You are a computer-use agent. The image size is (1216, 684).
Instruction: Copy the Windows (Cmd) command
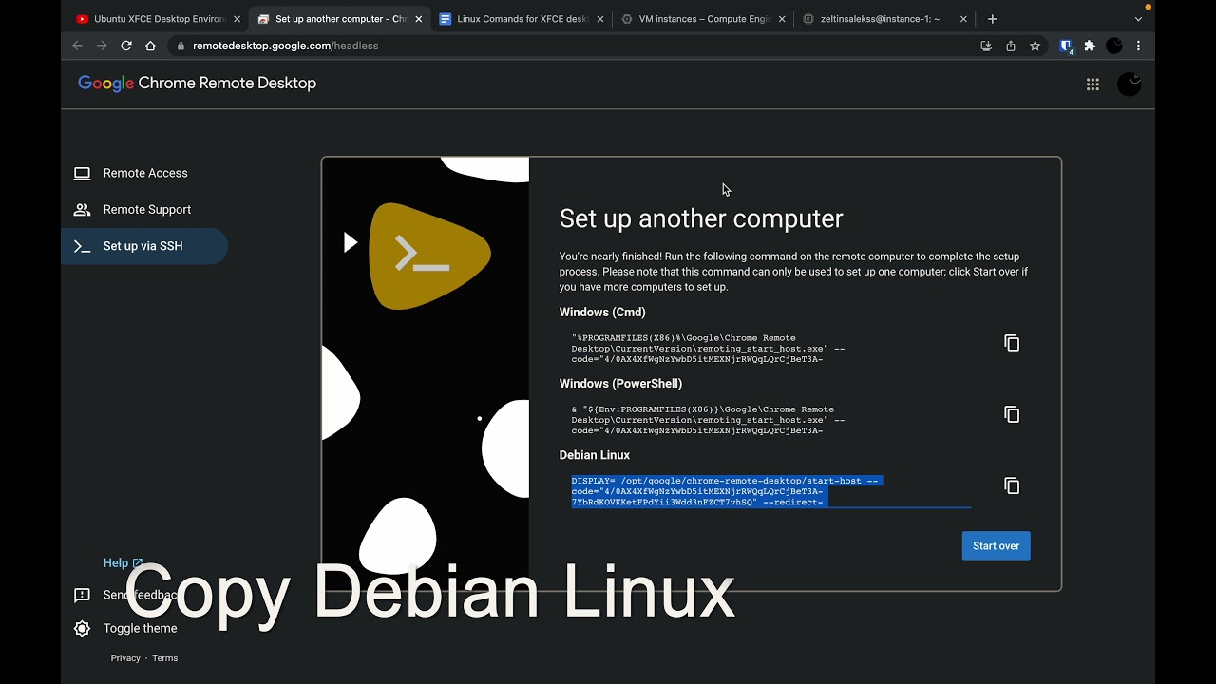[x=1012, y=343]
